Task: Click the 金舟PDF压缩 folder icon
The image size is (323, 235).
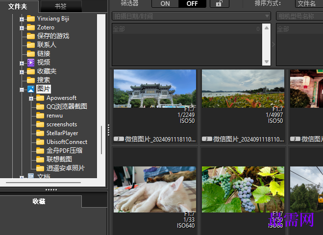Action: (40, 151)
